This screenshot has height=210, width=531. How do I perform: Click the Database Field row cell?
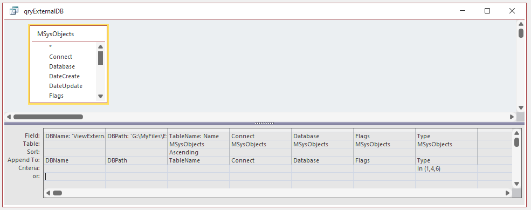pyautogui.click(x=322, y=136)
